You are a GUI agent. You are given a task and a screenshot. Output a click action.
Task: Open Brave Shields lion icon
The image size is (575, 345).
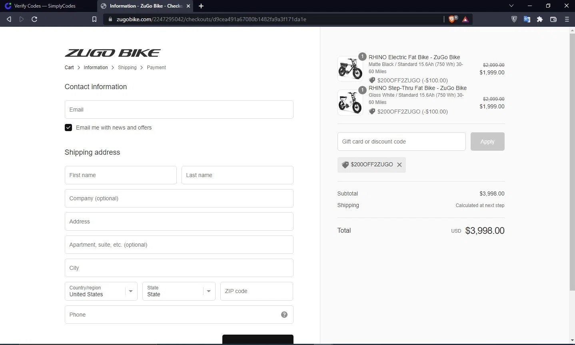pyautogui.click(x=452, y=19)
